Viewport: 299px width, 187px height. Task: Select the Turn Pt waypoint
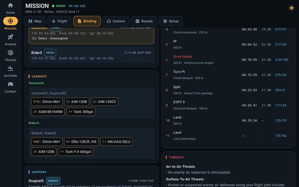(x=228, y=75)
